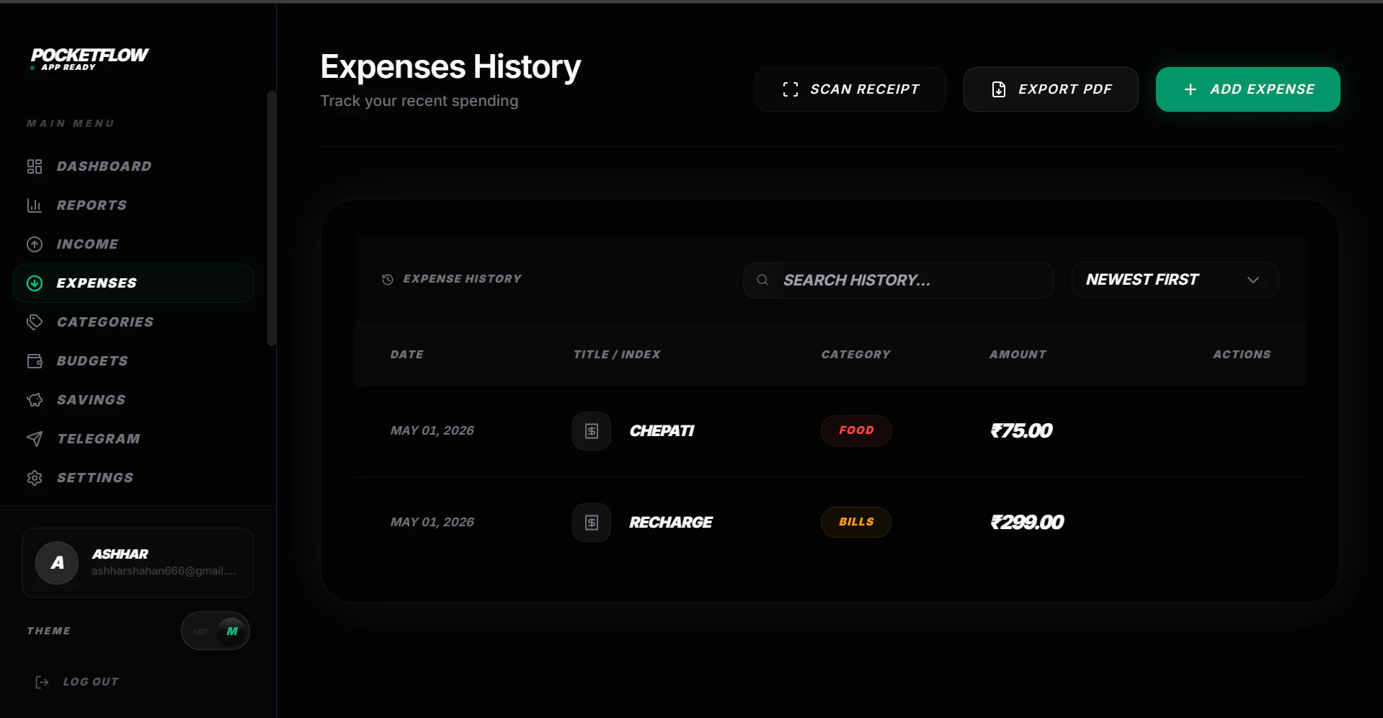Toggle the theme switch

click(x=215, y=631)
